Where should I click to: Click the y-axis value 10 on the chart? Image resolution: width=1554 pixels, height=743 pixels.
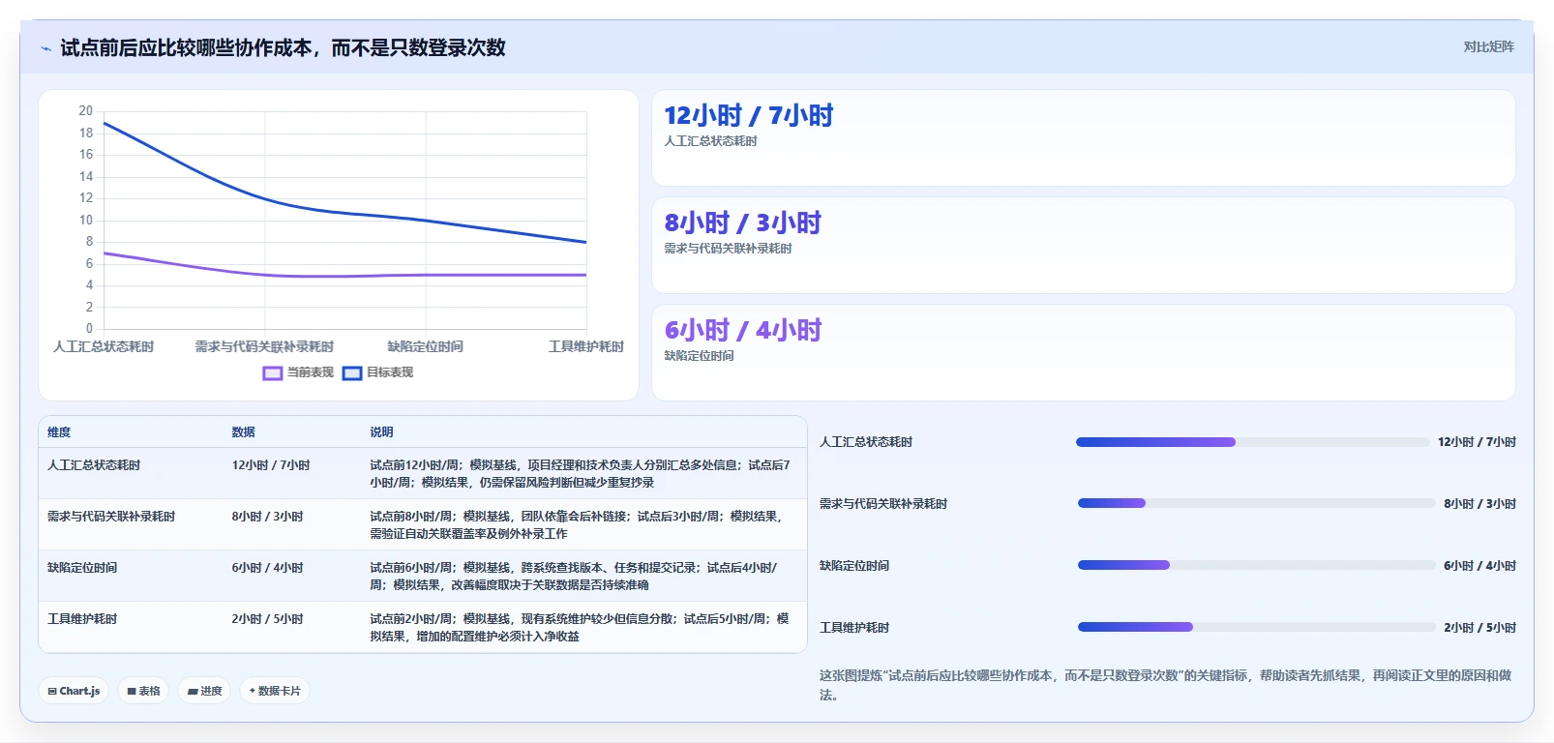tap(86, 220)
